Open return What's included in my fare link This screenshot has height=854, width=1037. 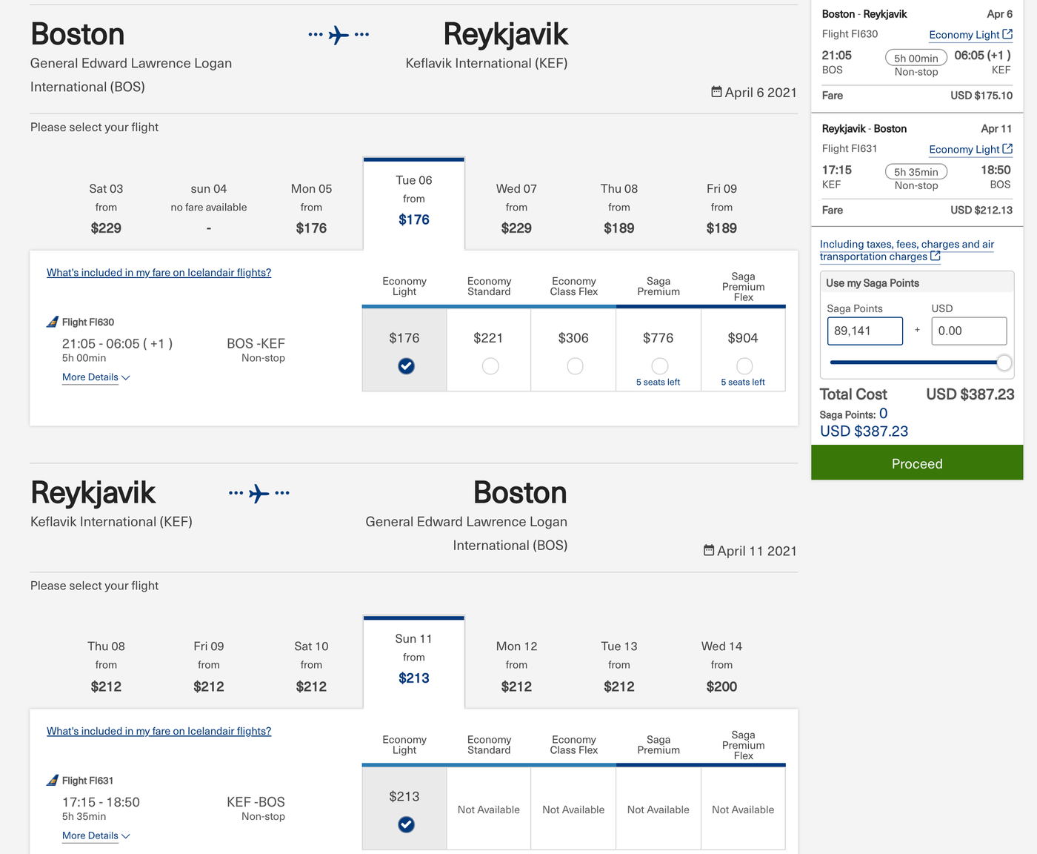click(x=159, y=731)
